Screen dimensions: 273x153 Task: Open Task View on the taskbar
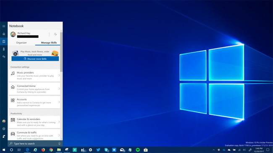(x=19, y=150)
